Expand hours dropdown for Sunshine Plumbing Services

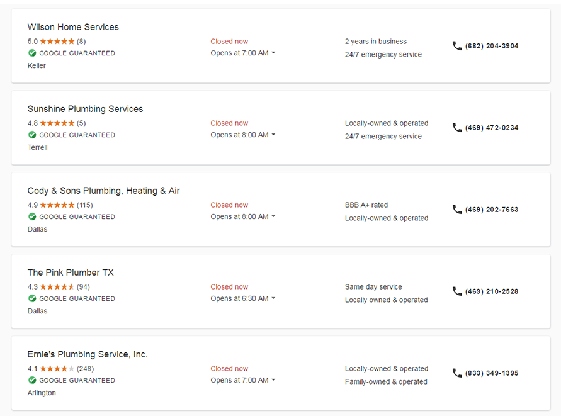[x=273, y=135]
